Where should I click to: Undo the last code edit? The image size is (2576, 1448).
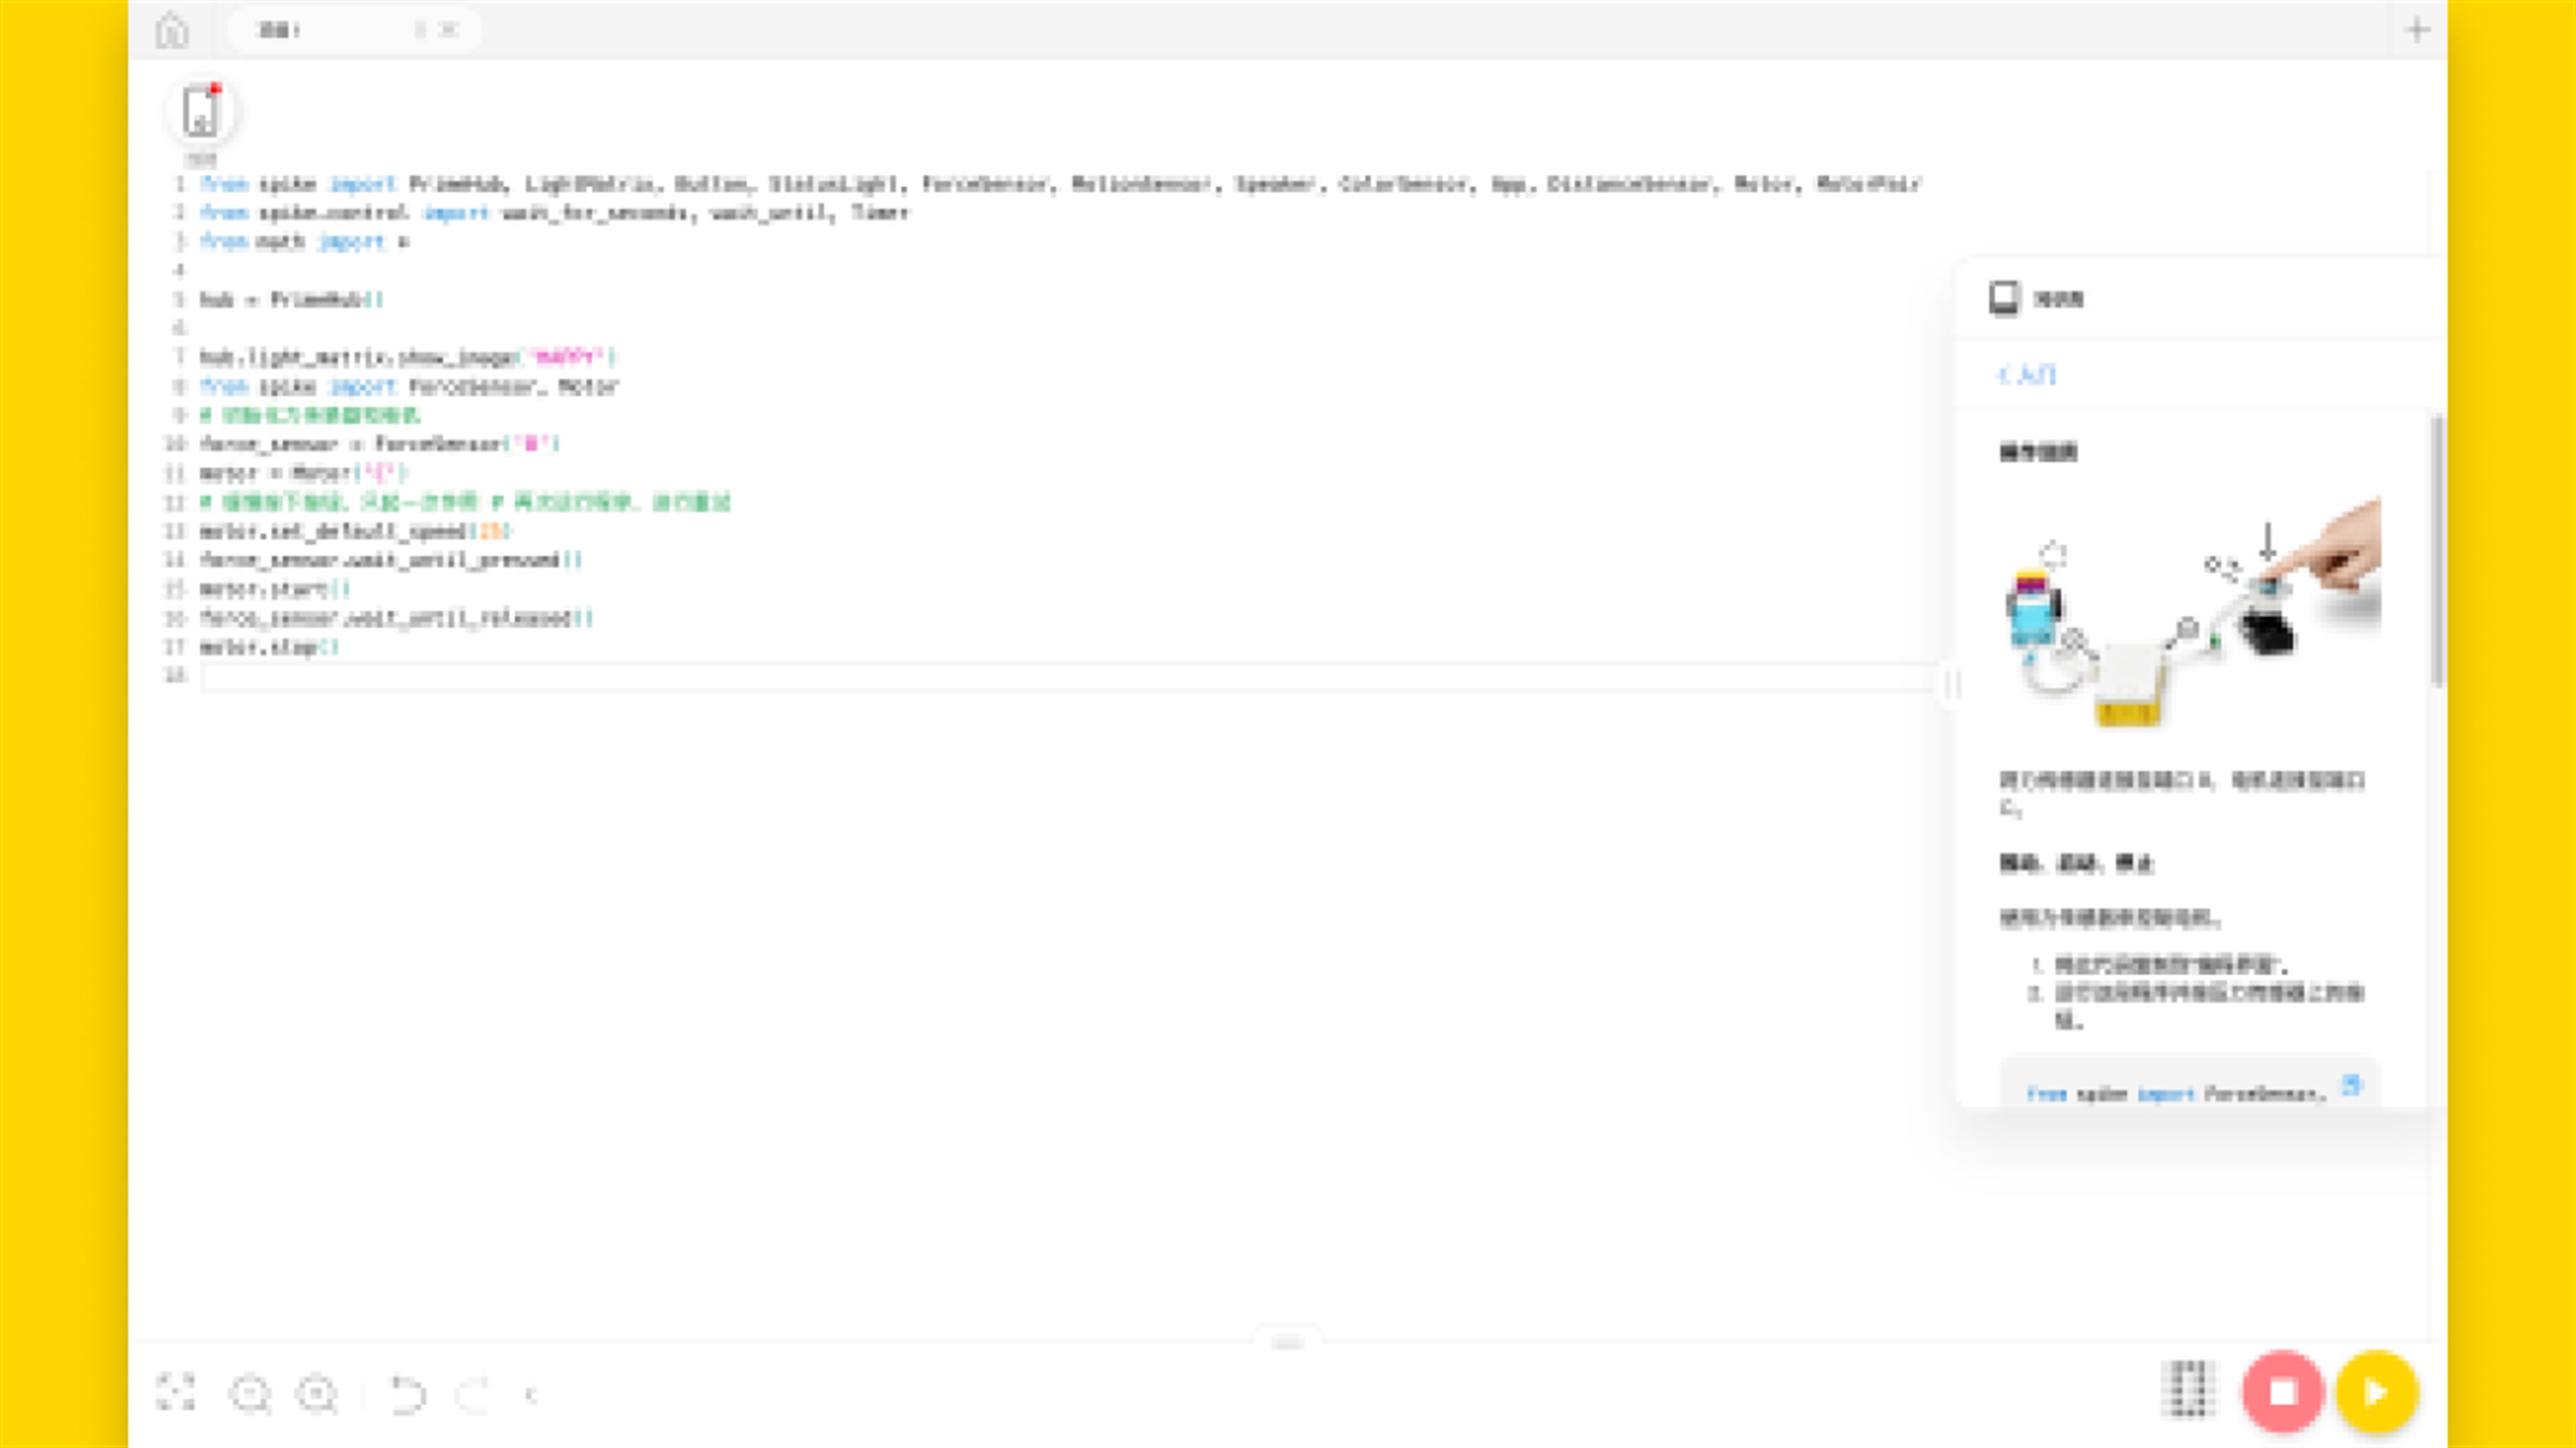click(x=406, y=1393)
